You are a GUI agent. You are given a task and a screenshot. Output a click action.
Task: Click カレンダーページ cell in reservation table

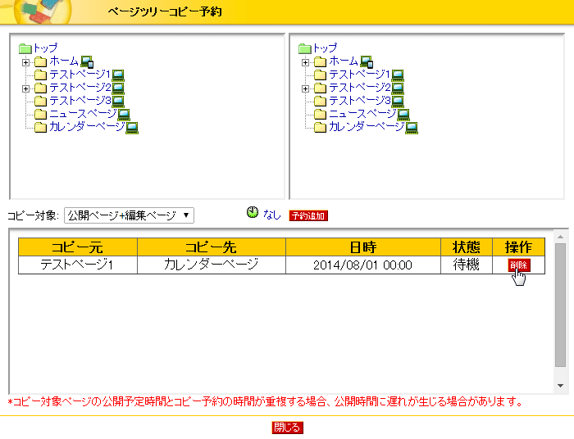212,265
